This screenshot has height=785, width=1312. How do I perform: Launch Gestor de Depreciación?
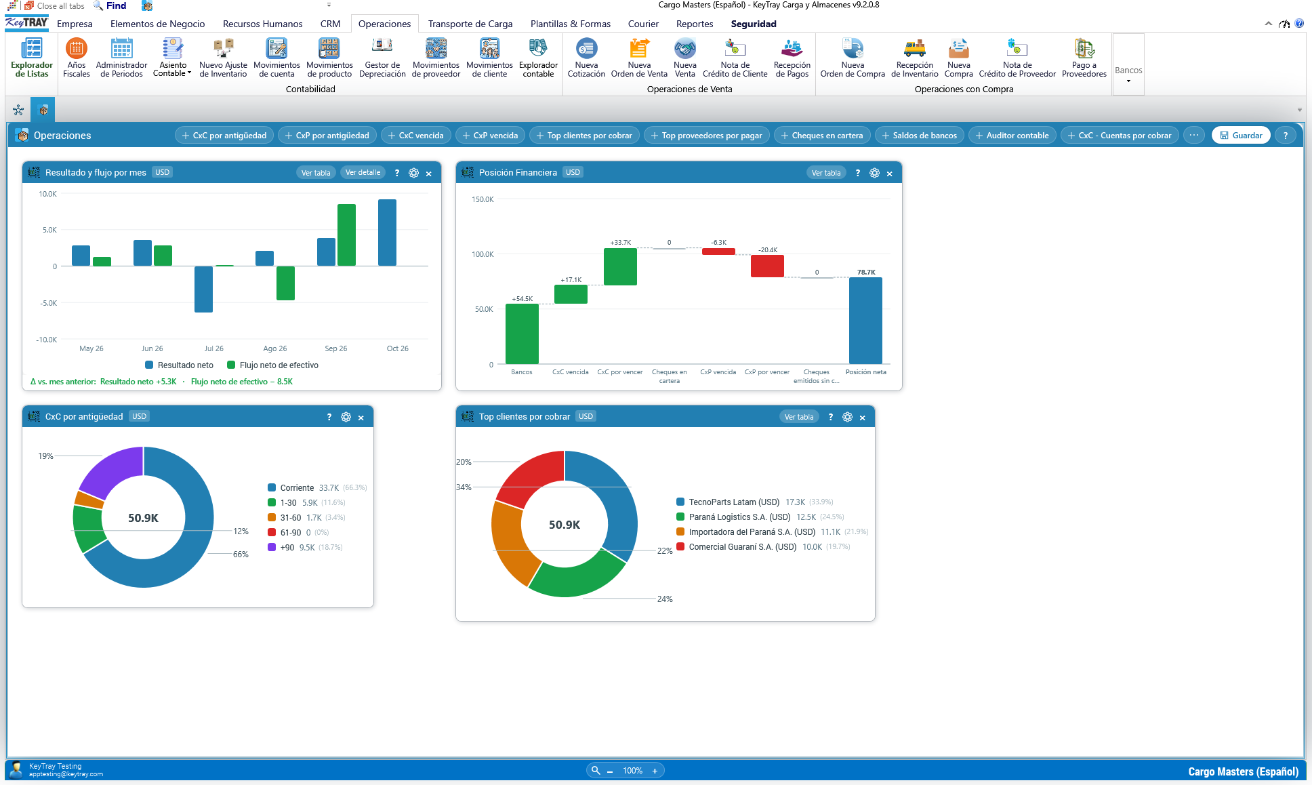(x=382, y=58)
